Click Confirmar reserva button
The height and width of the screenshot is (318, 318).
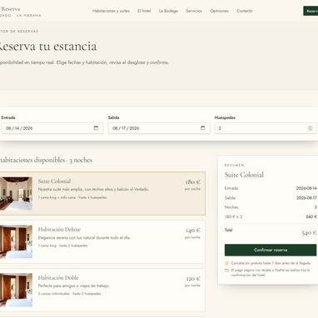click(271, 250)
